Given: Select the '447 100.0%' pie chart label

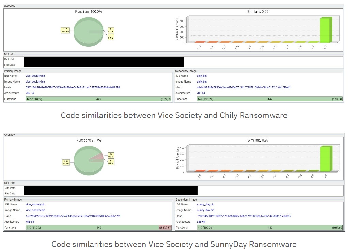Looking at the screenshot, I should tap(65, 30).
